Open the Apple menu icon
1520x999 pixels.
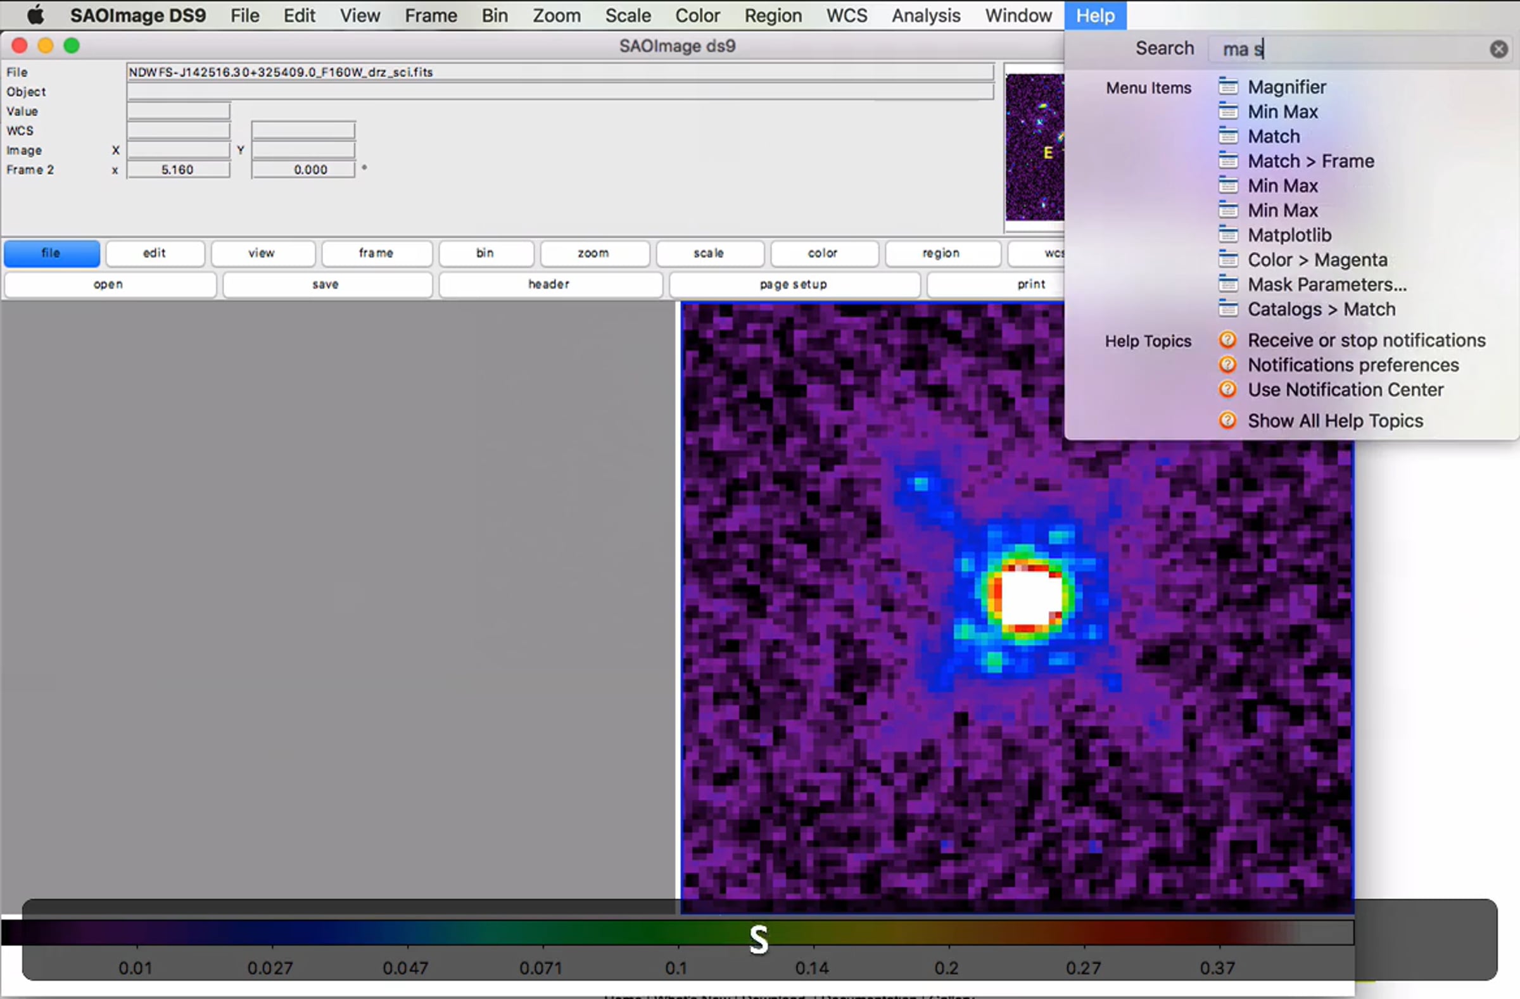click(35, 15)
